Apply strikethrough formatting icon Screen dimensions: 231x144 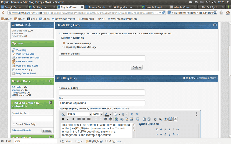tap(176, 119)
